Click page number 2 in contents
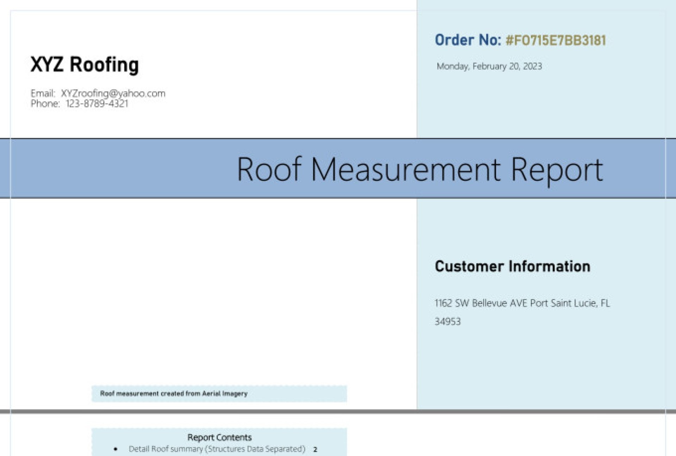The height and width of the screenshot is (456, 676). (315, 449)
